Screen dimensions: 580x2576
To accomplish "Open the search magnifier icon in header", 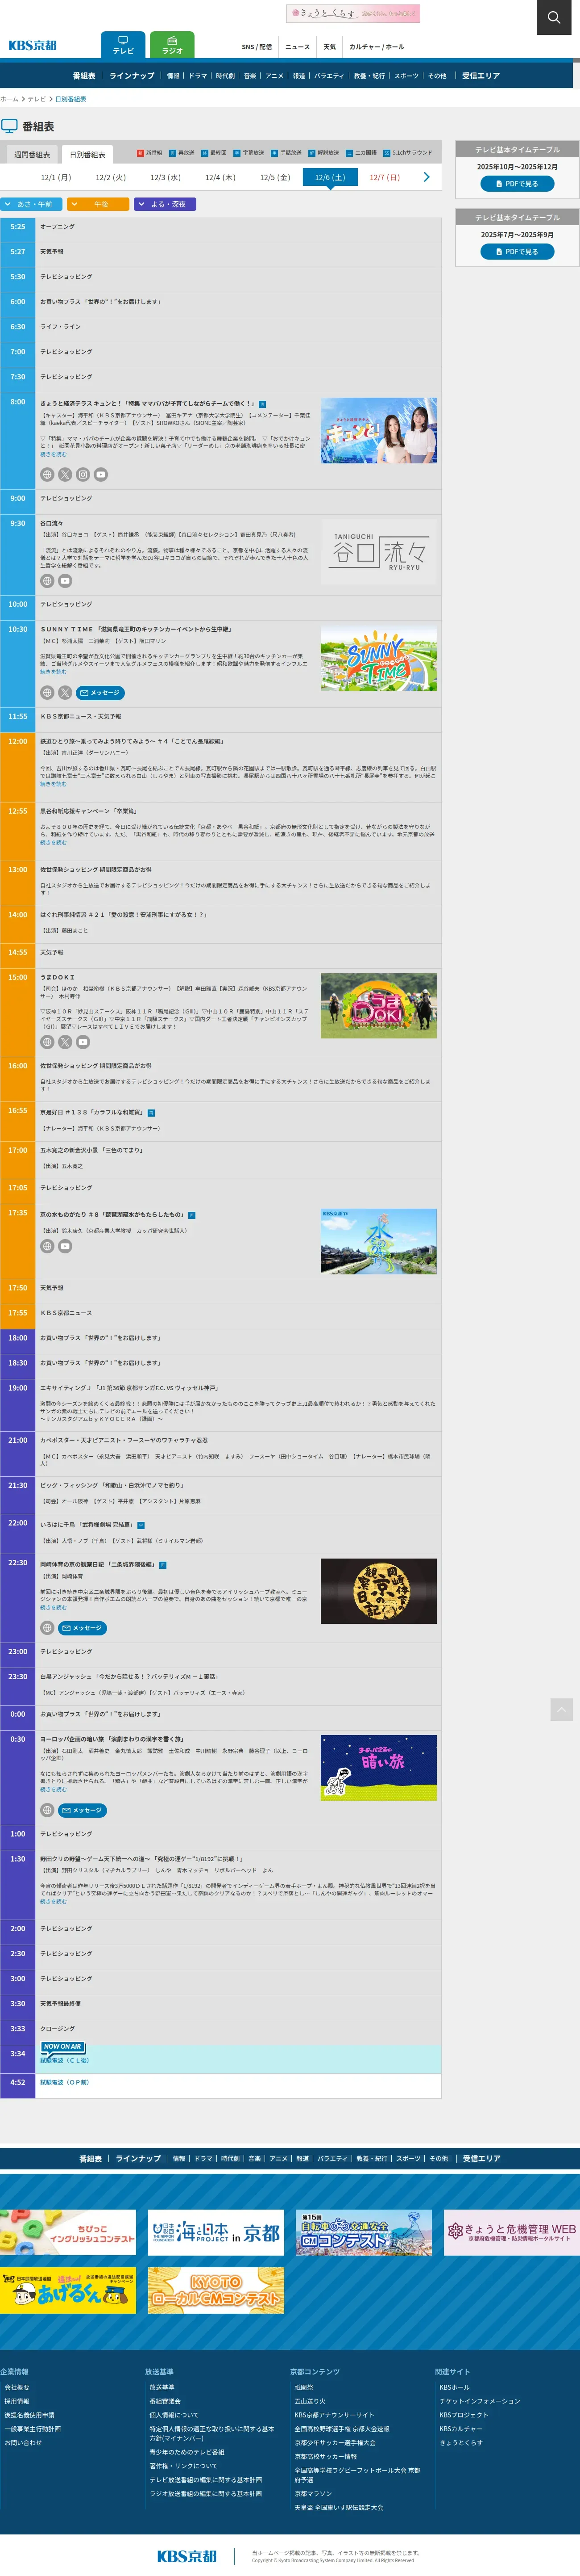I will tap(554, 17).
